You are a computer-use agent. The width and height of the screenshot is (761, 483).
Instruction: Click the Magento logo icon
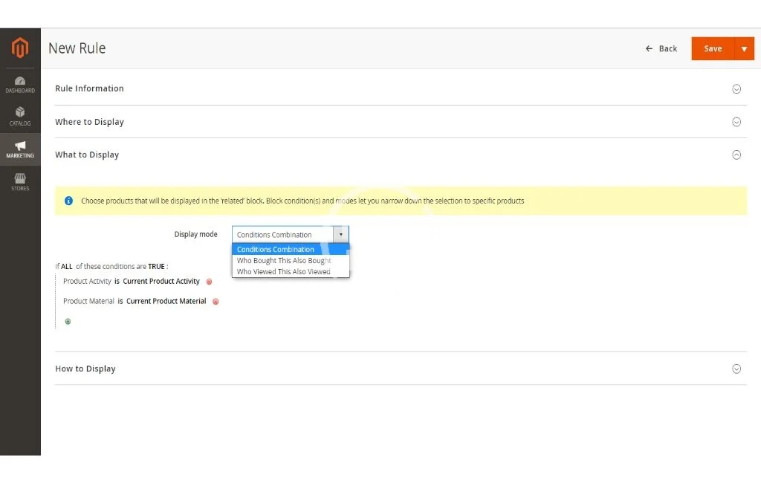20,48
